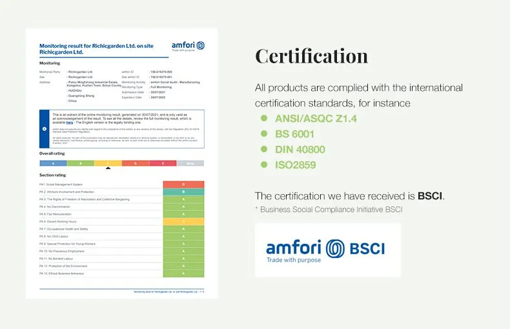Screen dimensions: 510x329
Task: Click the grey None segment of overall rating
Action: coord(190,163)
